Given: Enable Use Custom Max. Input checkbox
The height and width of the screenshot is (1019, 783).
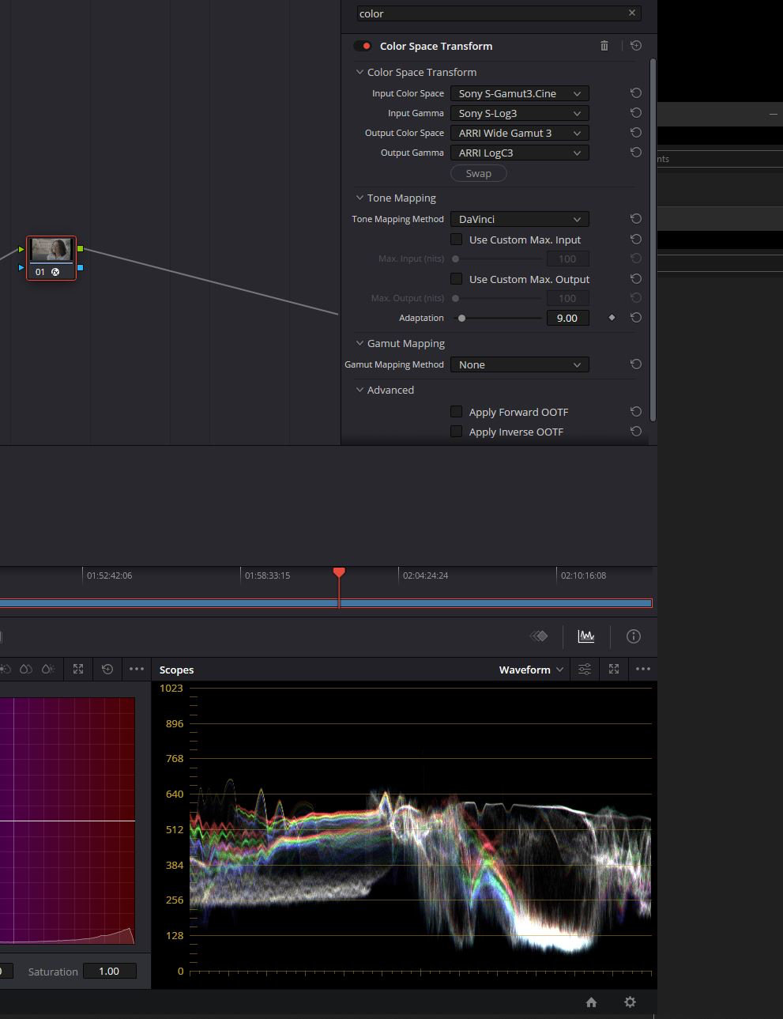Looking at the screenshot, I should click(x=456, y=240).
